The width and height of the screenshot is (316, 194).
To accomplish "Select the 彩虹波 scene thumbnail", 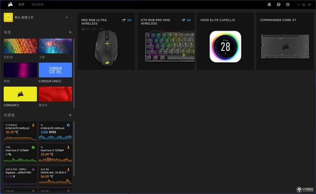I will 21,46.
